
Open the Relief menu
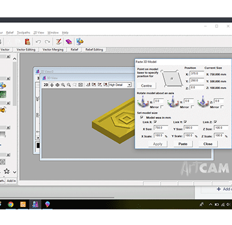click(10, 32)
